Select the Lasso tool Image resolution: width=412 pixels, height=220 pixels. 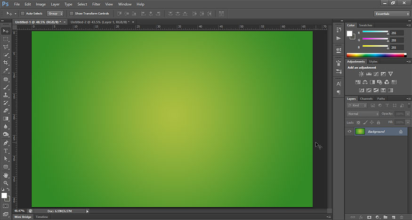(6, 47)
